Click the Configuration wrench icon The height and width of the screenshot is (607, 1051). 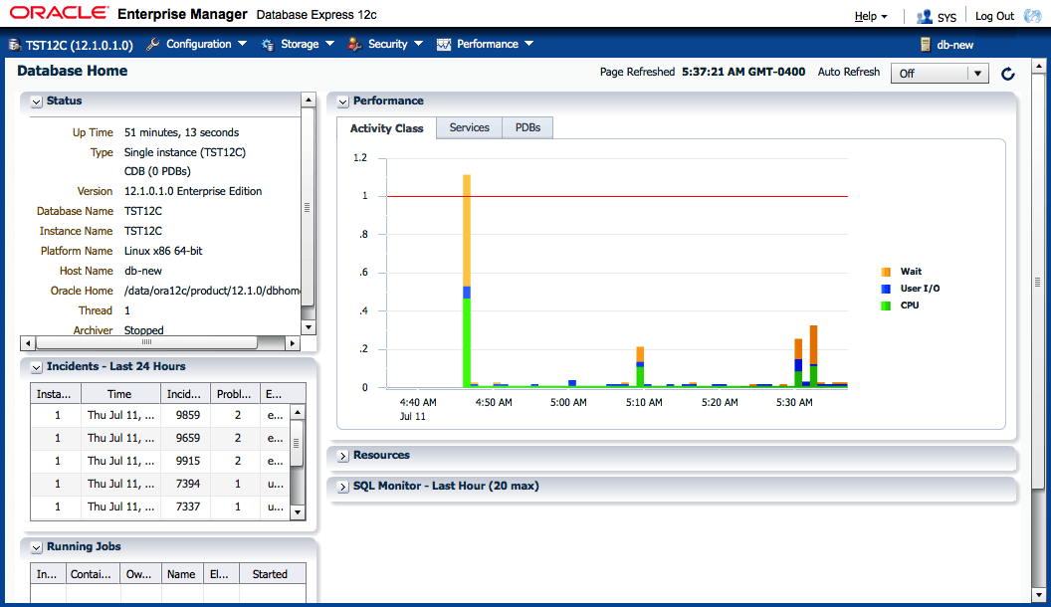[x=153, y=44]
